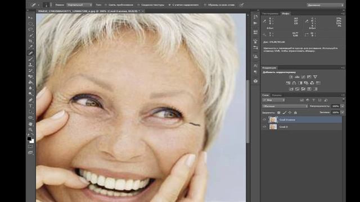This screenshot has width=360, height=202.
Task: Select the Move tool
Action: (x=30, y=17)
